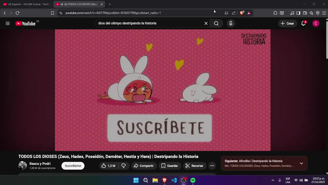Open the YouTube hamburger guide menu
Image resolution: width=328 pixels, height=185 pixels.
(8, 23)
